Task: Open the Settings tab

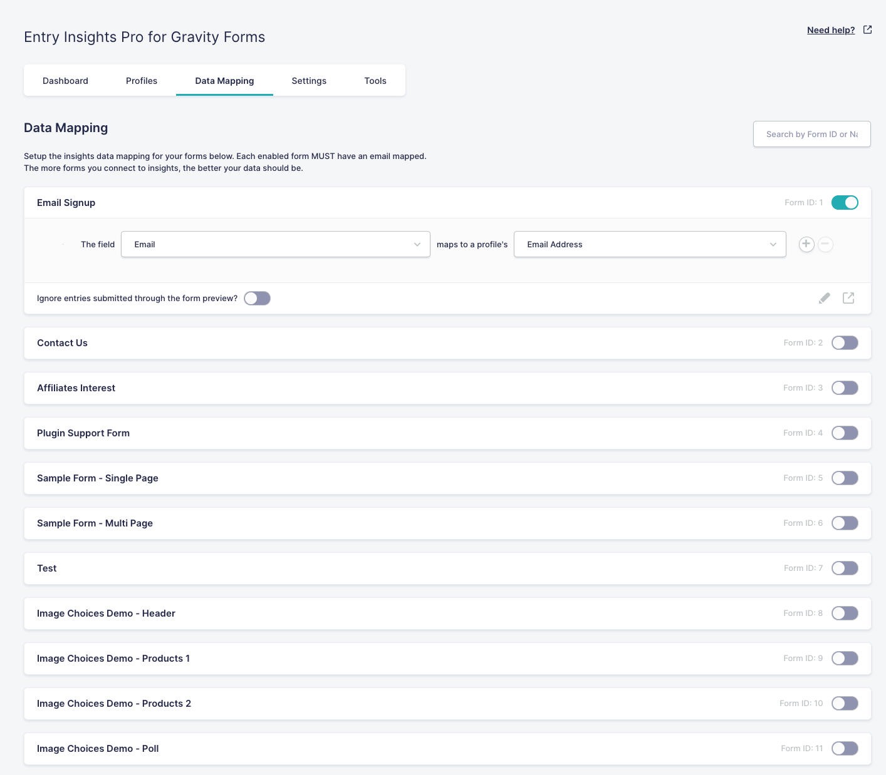Action: (x=309, y=81)
